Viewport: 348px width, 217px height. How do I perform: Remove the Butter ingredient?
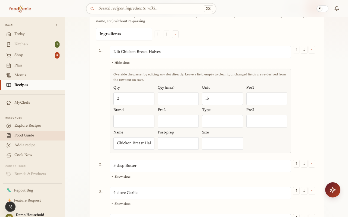point(312,164)
